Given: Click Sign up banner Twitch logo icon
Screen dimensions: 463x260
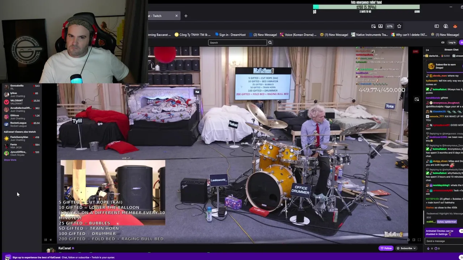Looking at the screenshot, I should (x=7, y=257).
